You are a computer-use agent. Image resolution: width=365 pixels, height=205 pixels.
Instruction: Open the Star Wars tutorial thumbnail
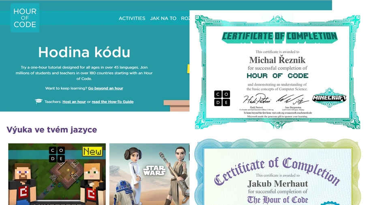[x=149, y=174]
